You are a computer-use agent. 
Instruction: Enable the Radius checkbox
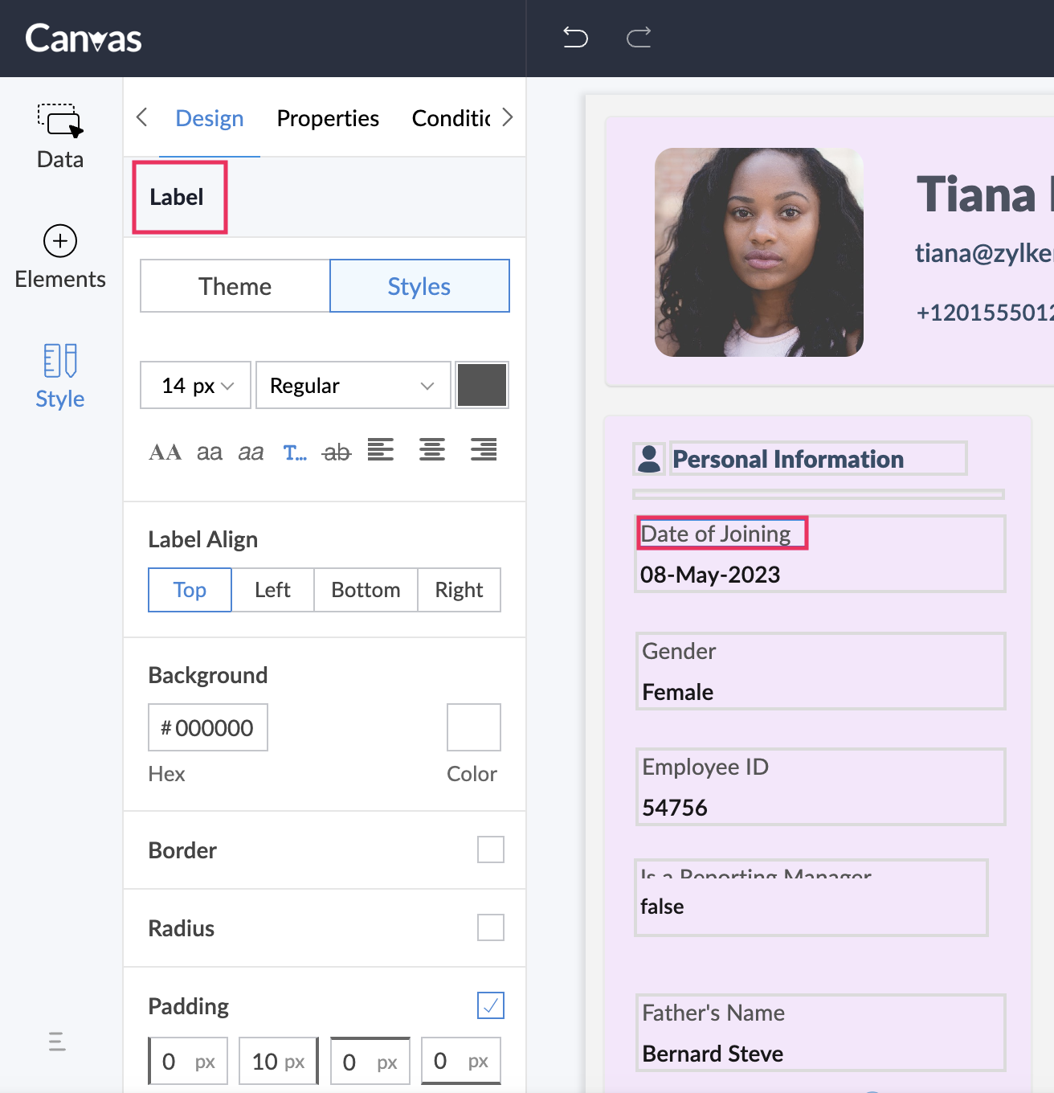click(x=490, y=927)
